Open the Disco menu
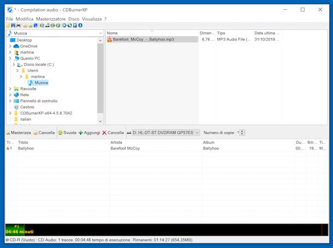Screen dimensions: 333x248 [x=74, y=19]
